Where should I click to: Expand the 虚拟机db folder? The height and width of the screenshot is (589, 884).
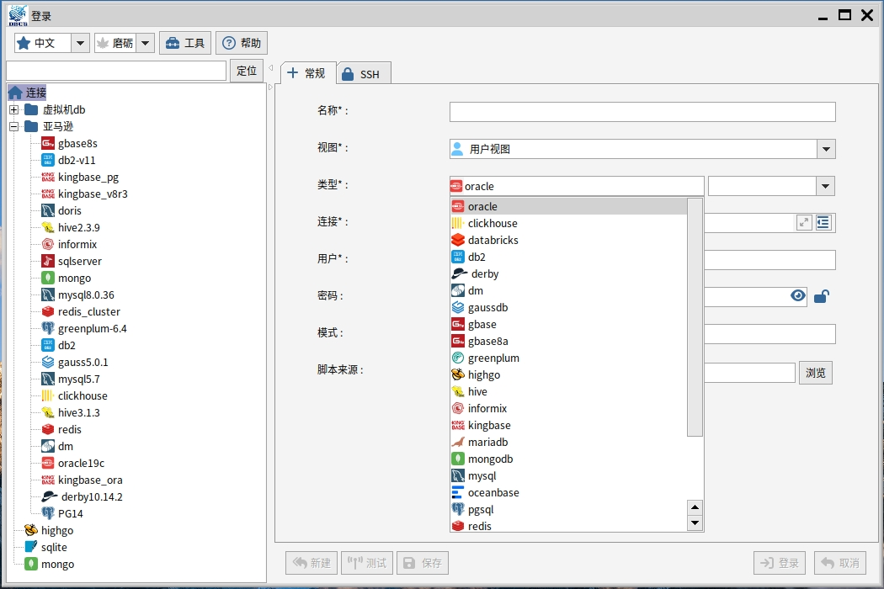coord(13,109)
